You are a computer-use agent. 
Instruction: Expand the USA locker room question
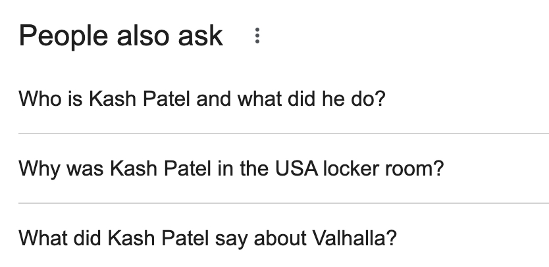click(231, 169)
